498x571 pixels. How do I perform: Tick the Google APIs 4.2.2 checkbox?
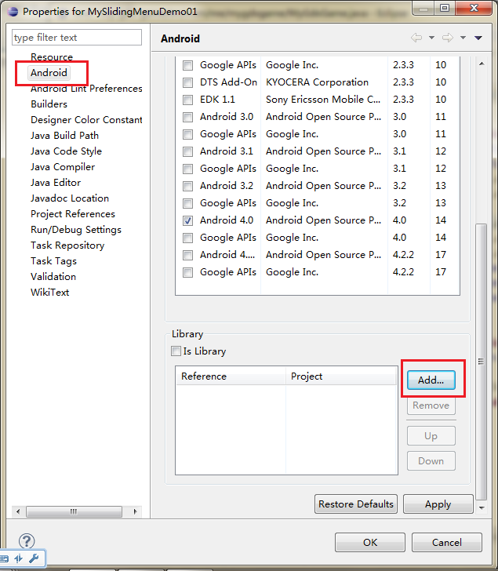point(188,272)
